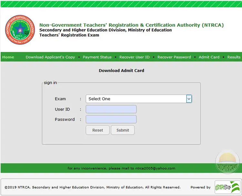Select Recover User ID in navigation
This screenshot has height=196, width=242.
point(135,57)
